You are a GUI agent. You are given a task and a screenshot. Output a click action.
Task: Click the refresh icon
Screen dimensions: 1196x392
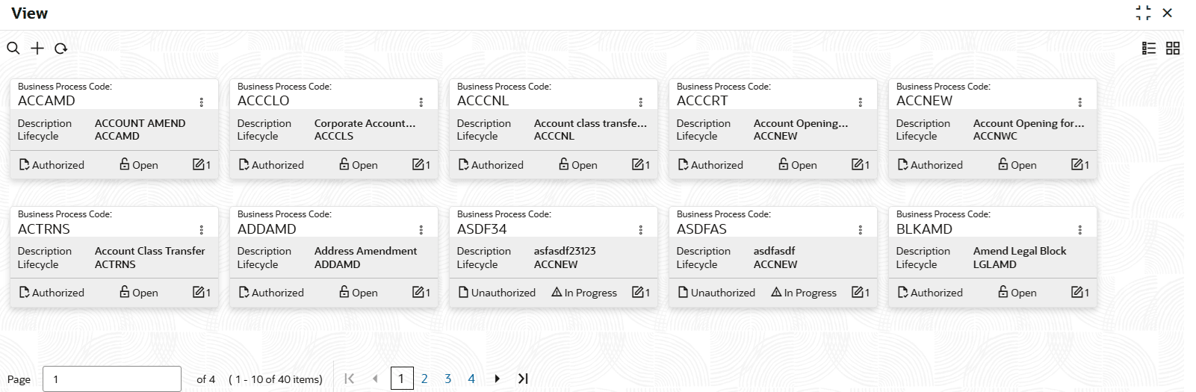pyautogui.click(x=61, y=49)
